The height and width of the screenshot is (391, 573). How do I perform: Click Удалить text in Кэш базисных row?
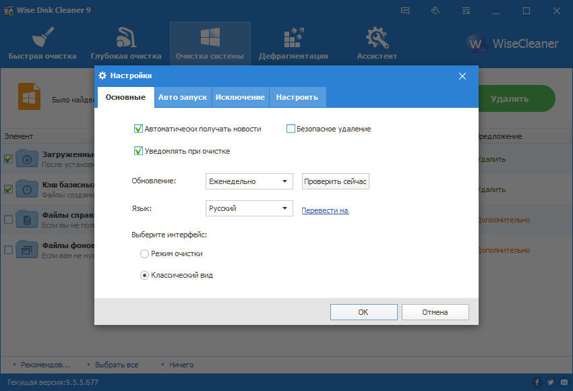click(492, 189)
